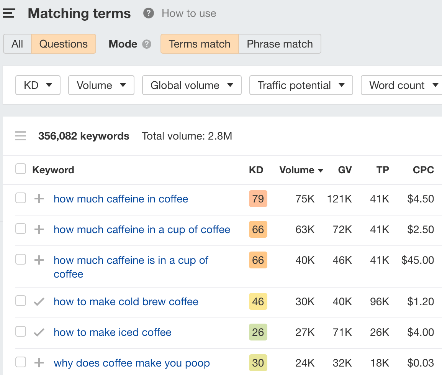442x375 pixels.
Task: Open the hamburger navigation menu
Action: coord(8,13)
